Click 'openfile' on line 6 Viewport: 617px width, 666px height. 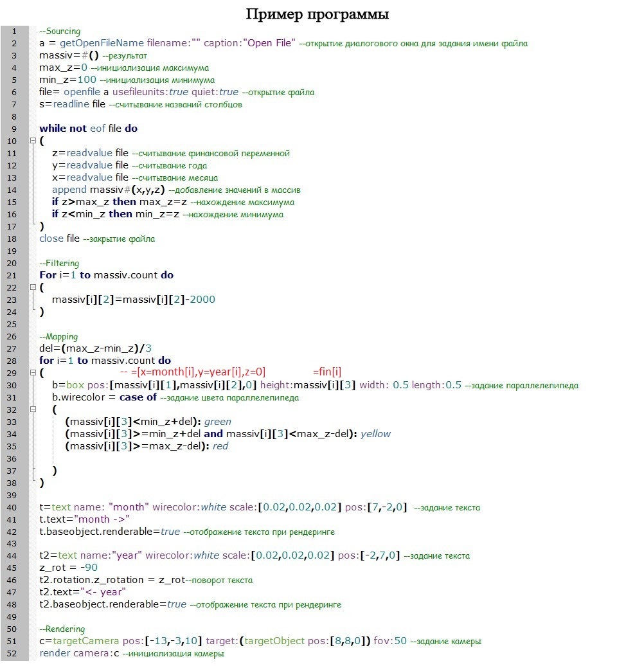tap(82, 92)
